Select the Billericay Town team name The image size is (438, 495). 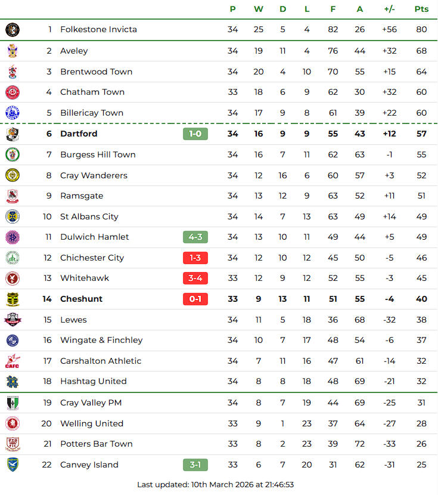[92, 113]
